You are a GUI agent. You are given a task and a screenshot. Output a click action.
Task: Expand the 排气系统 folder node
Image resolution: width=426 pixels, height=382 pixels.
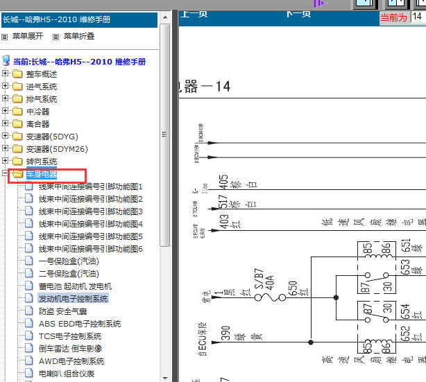tap(5, 98)
